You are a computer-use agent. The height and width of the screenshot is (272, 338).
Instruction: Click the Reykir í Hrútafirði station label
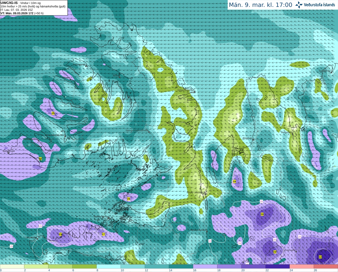[196, 193]
